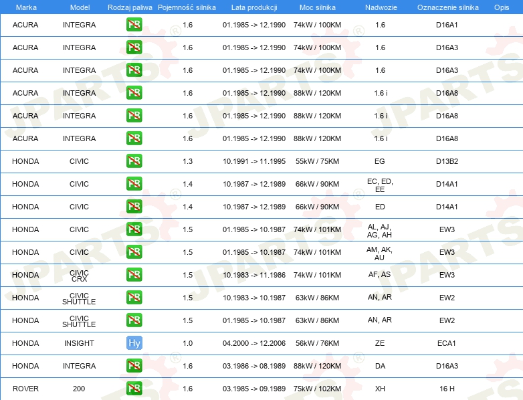523x400 pixels.
Task: Click the body code 'AL, AJ, AG, AH' cell
Action: click(x=380, y=231)
